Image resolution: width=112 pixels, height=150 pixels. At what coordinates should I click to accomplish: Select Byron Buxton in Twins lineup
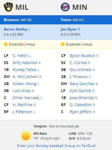click(x=82, y=56)
